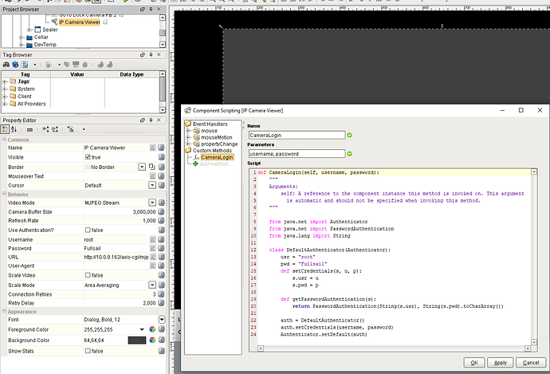Expand the Tags folder in Tag Browser
Image resolution: width=550 pixels, height=374 pixels.
click(5, 81)
